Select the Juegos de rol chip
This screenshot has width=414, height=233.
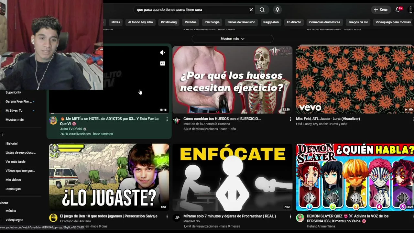[x=358, y=22]
